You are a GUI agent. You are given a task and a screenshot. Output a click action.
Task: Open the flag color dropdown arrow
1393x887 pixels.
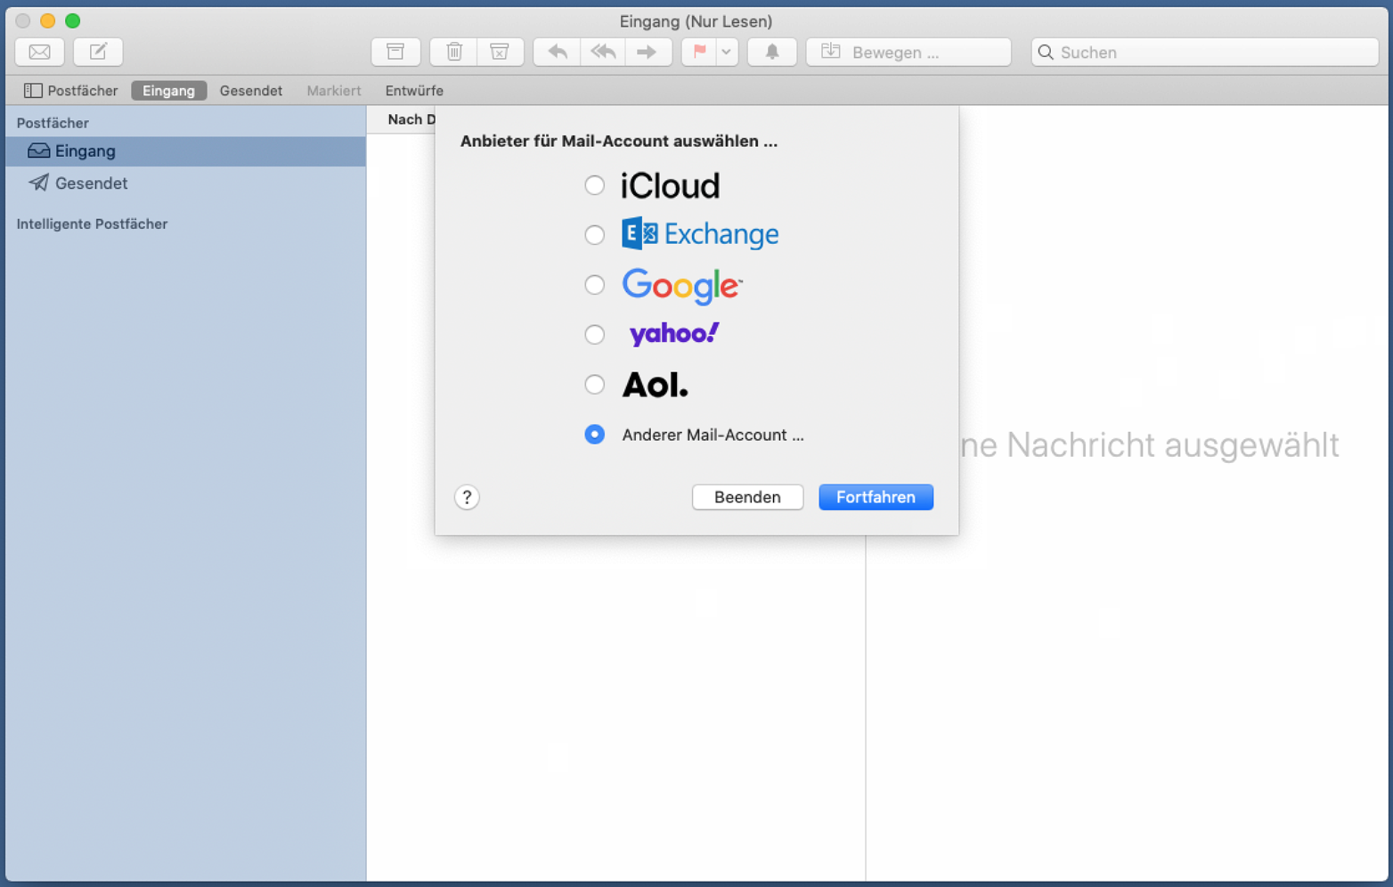(727, 53)
